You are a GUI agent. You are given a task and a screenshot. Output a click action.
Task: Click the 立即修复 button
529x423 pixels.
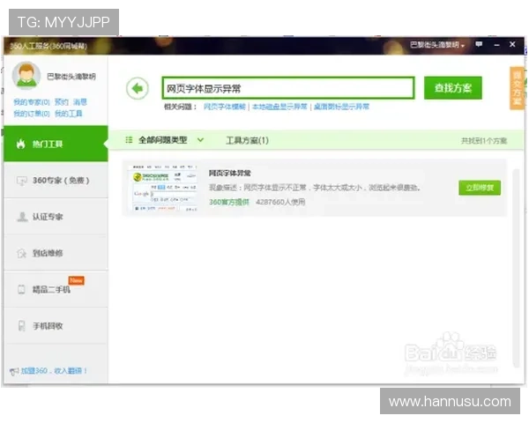[x=480, y=188]
